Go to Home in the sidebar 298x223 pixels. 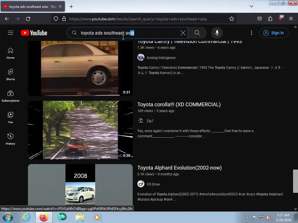pos(10,53)
